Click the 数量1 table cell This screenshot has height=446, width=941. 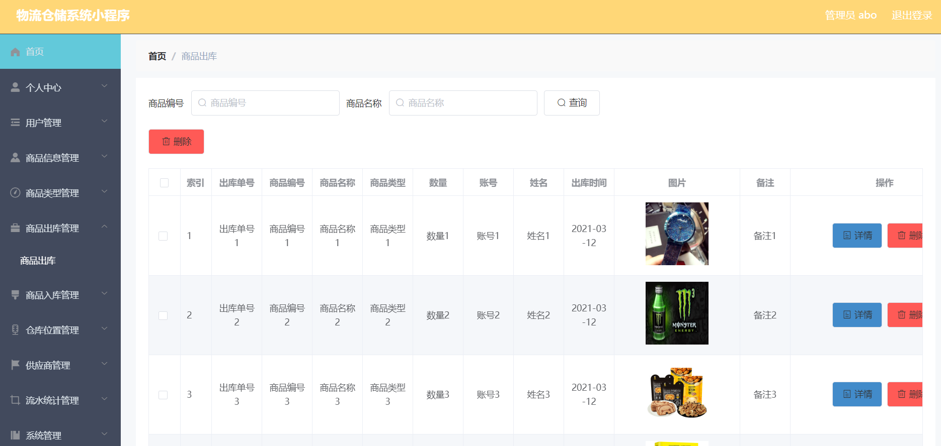coord(438,236)
